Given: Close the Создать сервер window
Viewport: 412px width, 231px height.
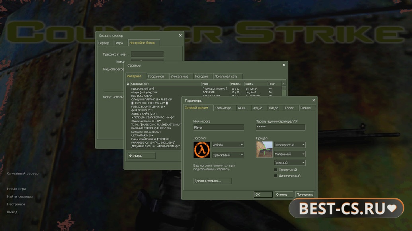Looking at the screenshot, I should tap(180, 35).
